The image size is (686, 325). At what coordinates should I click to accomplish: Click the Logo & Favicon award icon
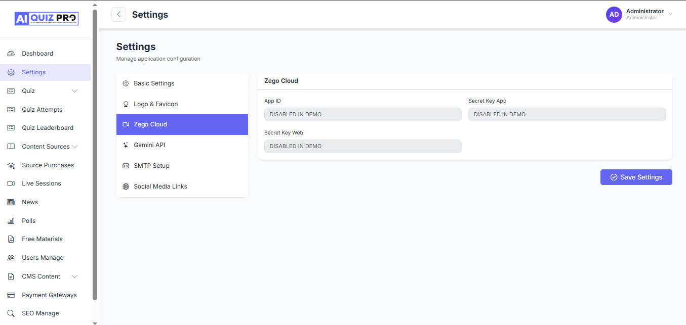coord(126,104)
